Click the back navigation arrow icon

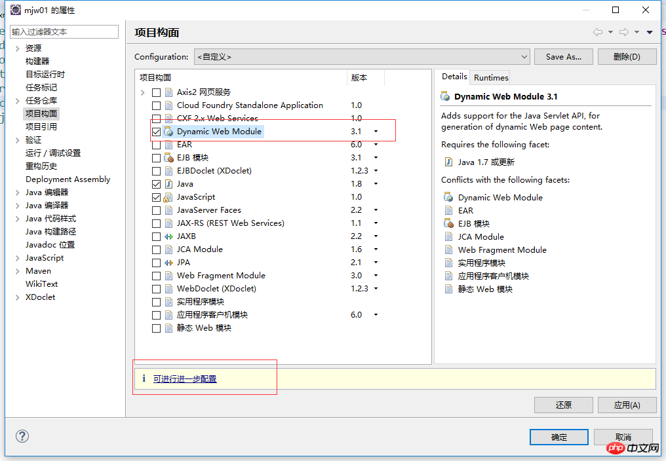point(598,32)
